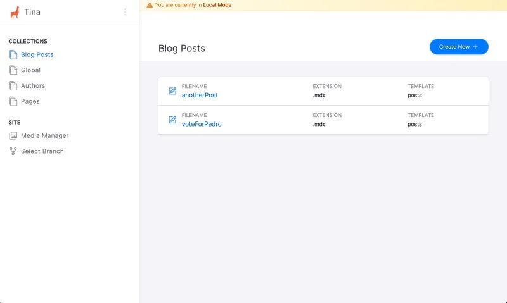This screenshot has height=303, width=507.
Task: Open the Select Branch option
Action: tap(42, 151)
